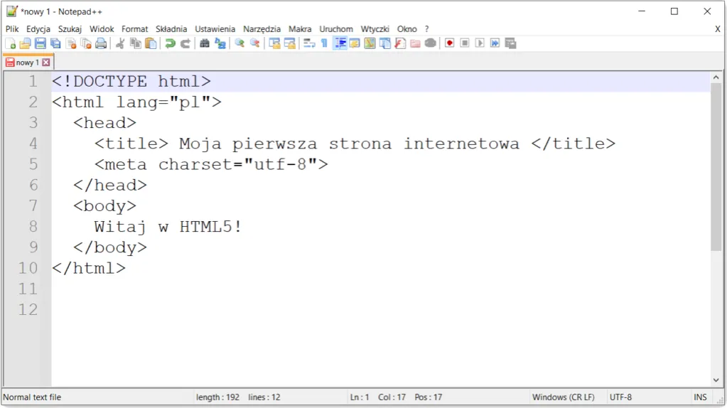Switch to the nowy 1 tab
Image resolution: width=727 pixels, height=408 pixels.
pyautogui.click(x=27, y=63)
